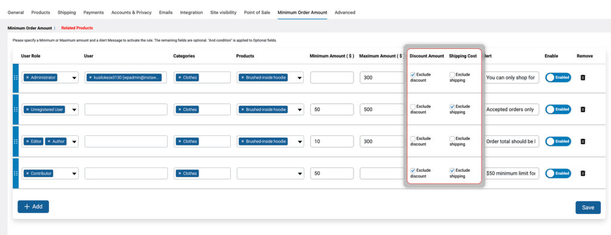Toggle Enabled switch for Editor Author rule
Screen dimensions: 611x235
coord(558,141)
